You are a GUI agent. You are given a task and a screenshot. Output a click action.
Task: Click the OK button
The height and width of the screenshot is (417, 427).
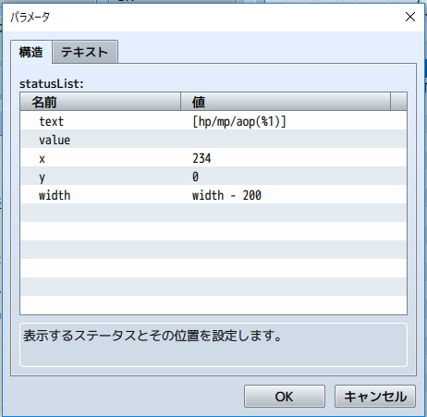(x=285, y=397)
